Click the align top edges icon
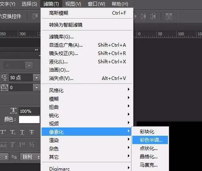The height and width of the screenshot is (171, 202). pyautogui.click(x=35, y=16)
